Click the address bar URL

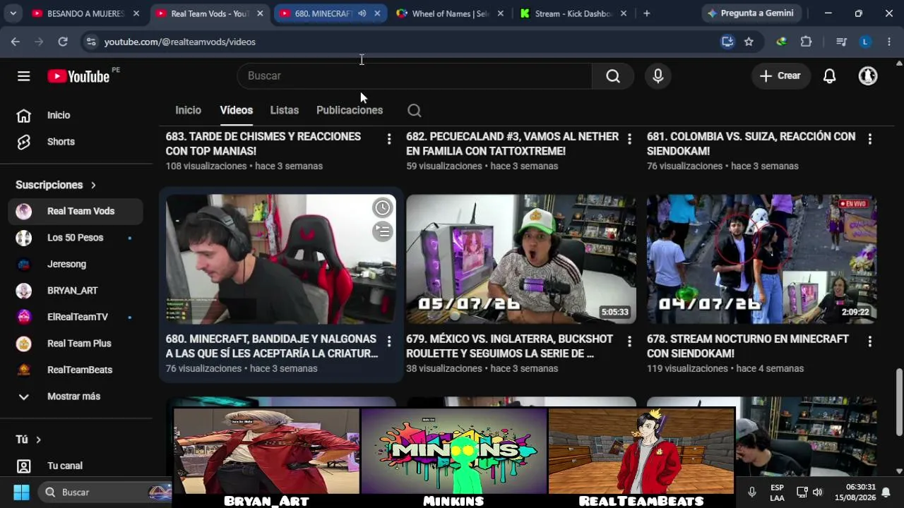pos(180,42)
